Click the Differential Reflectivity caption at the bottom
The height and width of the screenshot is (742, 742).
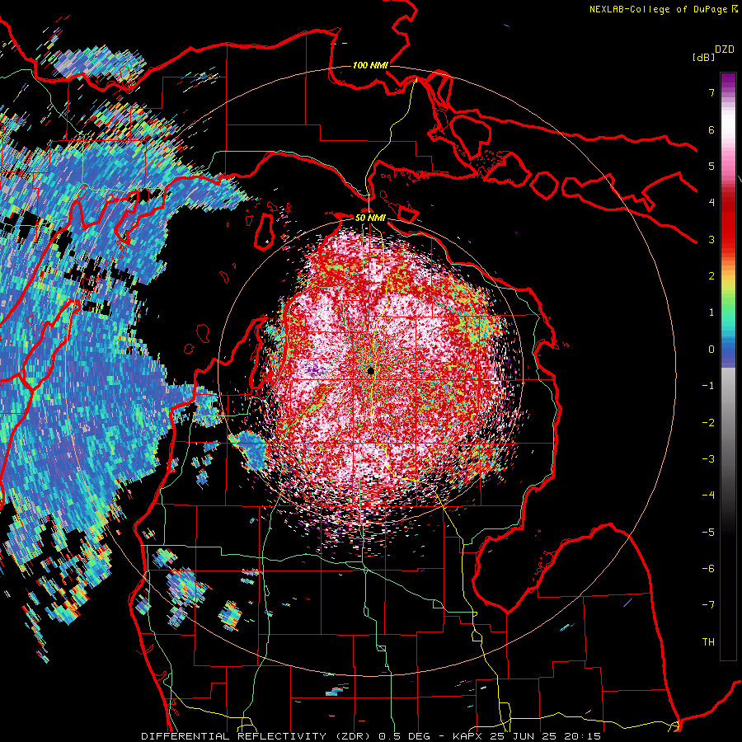pos(371,736)
